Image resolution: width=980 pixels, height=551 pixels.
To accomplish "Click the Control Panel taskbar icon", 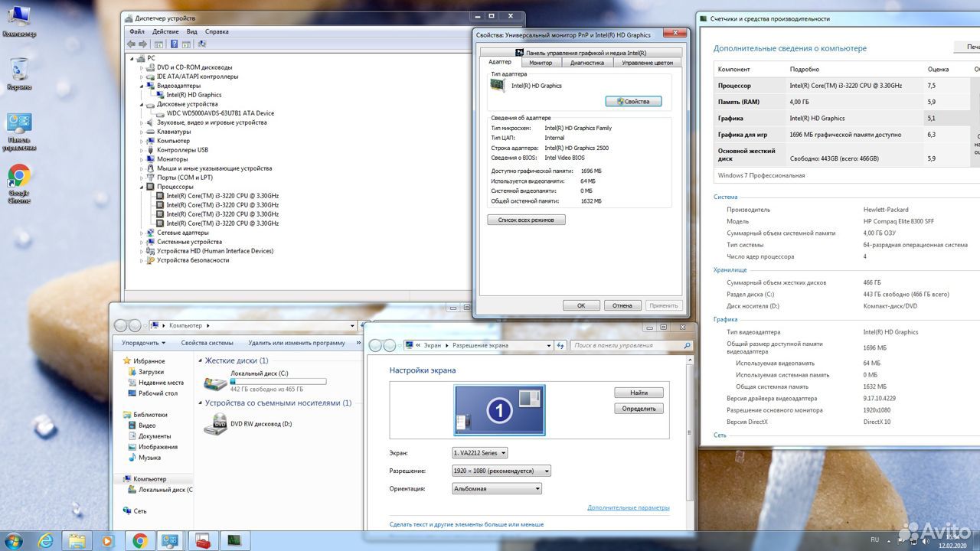I will pyautogui.click(x=169, y=541).
